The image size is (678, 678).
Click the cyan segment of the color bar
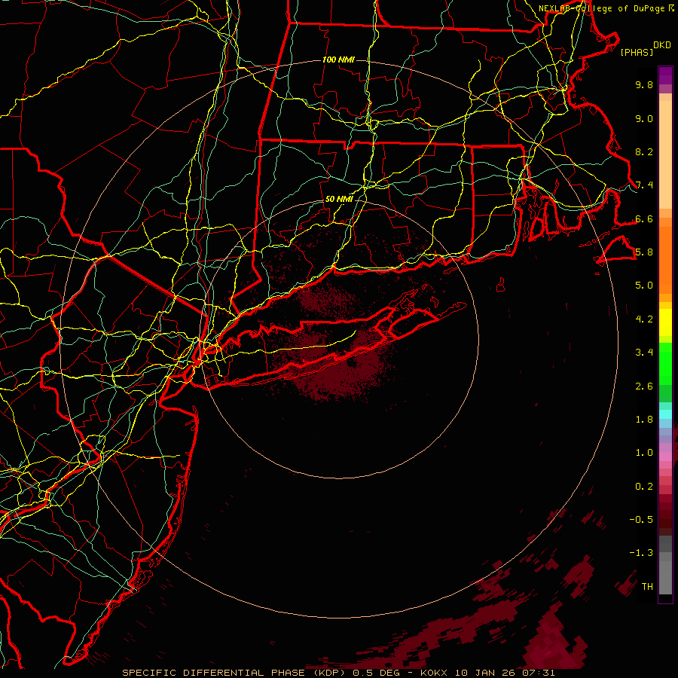pos(665,414)
